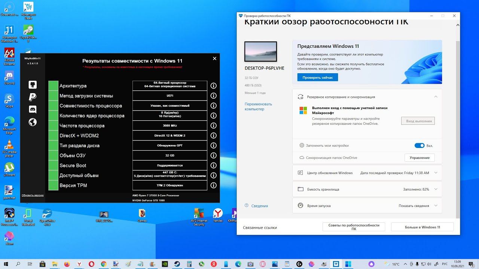Open the GitHub icon in WhyNotWin11 sidebar
479x269 pixels.
pos(33,85)
